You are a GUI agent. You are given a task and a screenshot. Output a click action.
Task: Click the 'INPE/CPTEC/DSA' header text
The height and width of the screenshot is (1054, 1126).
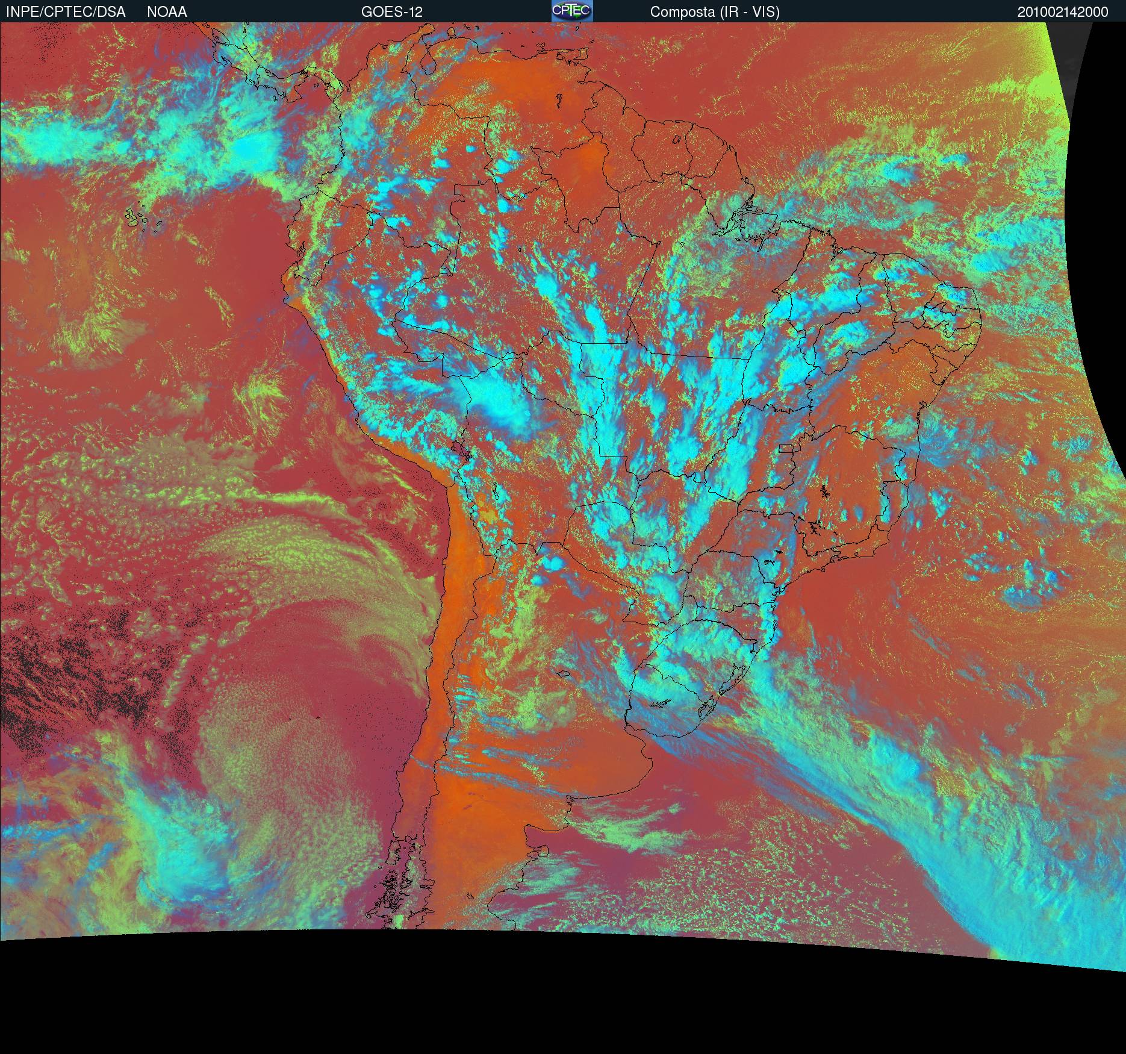click(66, 12)
